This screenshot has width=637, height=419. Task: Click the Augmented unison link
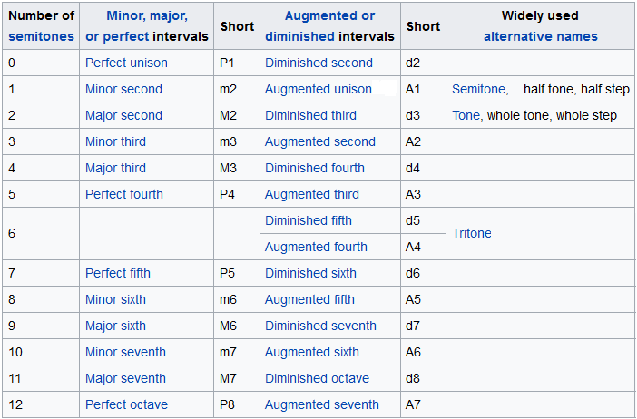(x=318, y=89)
